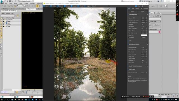
Task: Click the taskbar search magnifier icon
Action: coord(5,100)
